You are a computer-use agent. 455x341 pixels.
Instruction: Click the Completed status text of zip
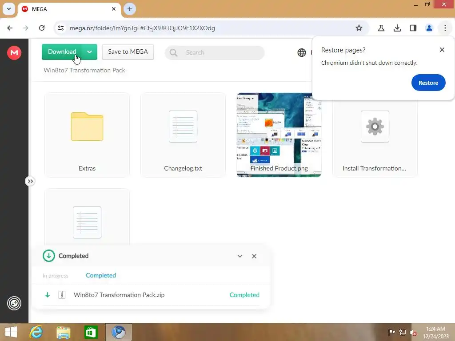(x=245, y=295)
